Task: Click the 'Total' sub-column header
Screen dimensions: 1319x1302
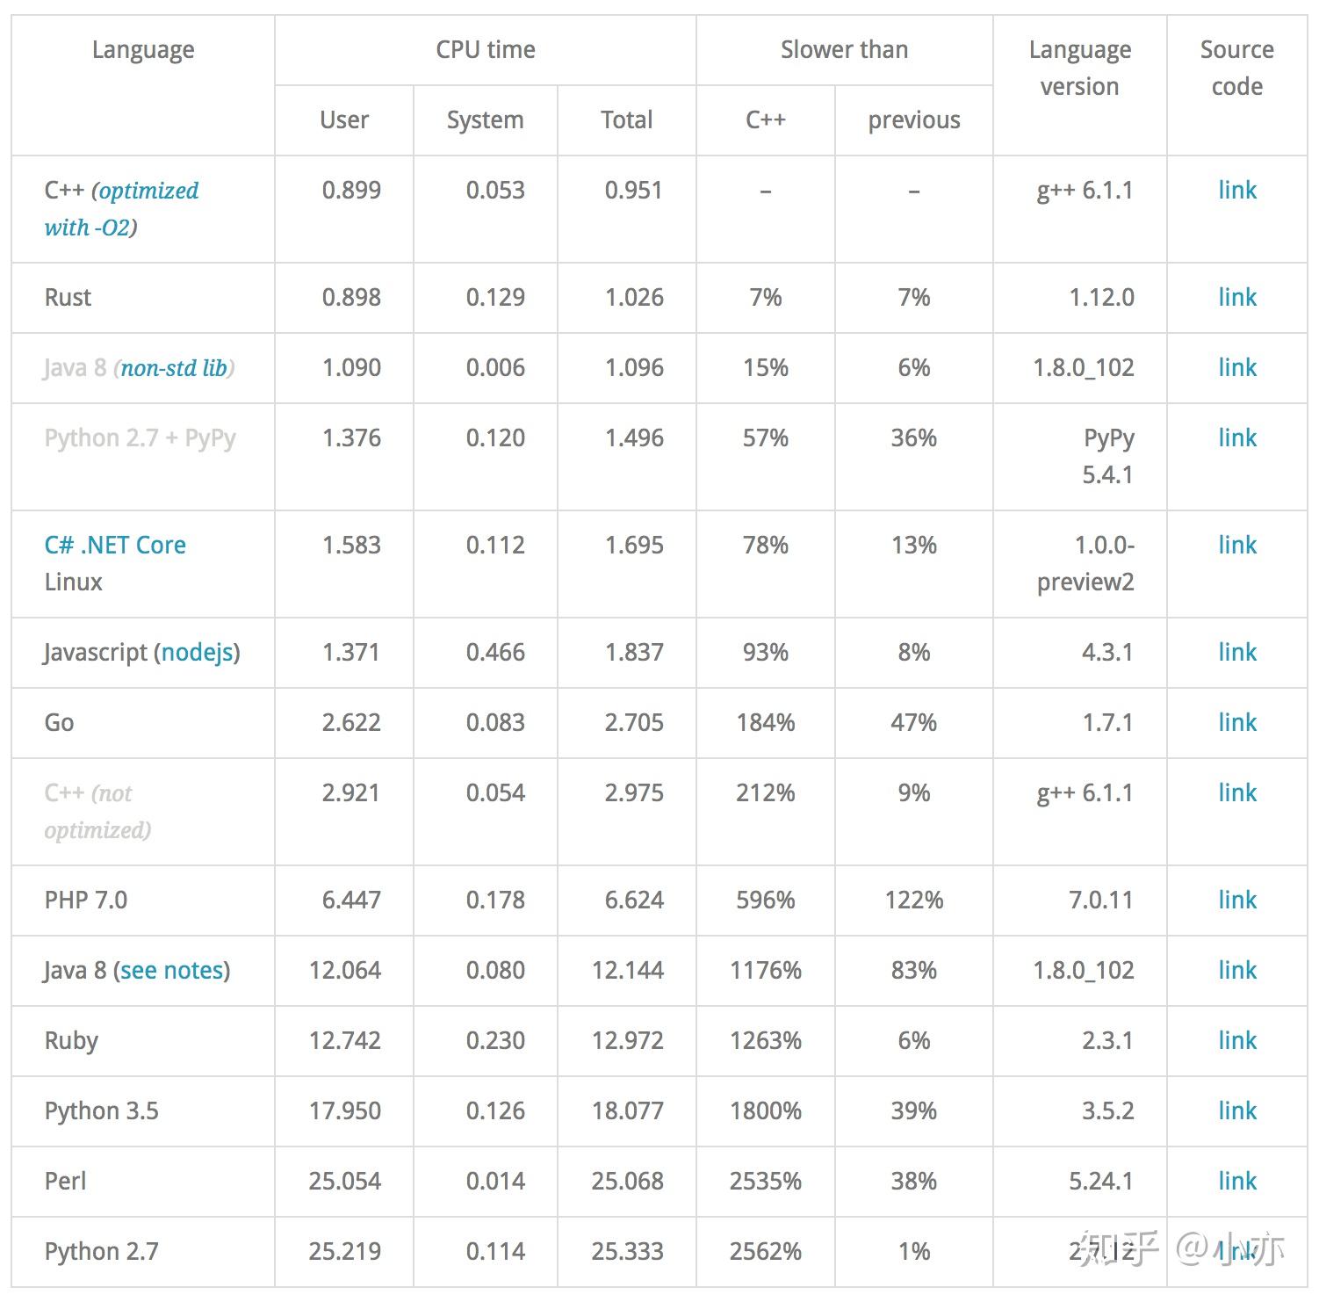Action: 626,120
